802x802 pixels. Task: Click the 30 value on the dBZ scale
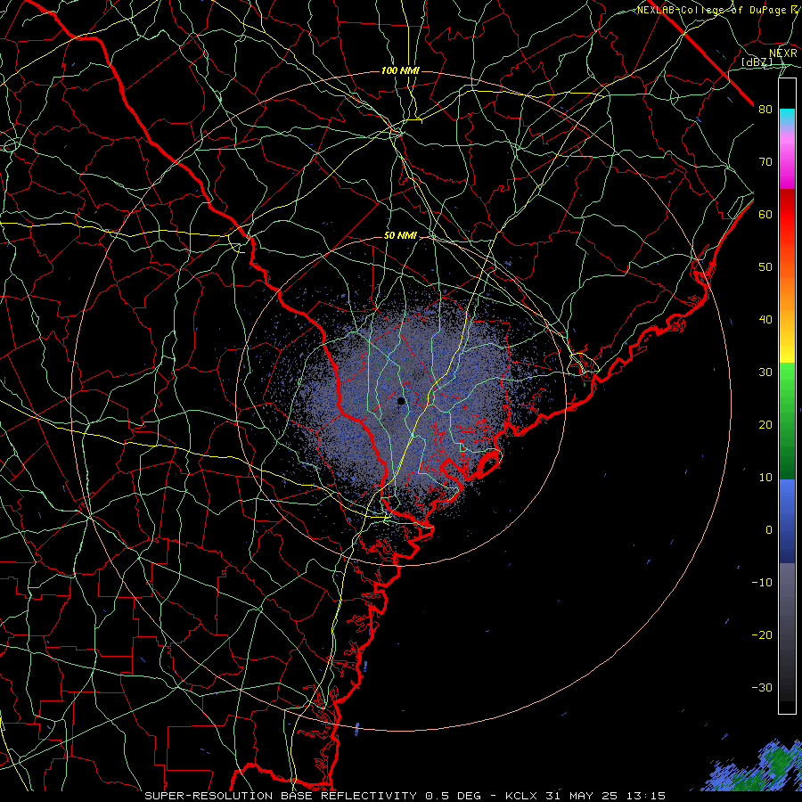[765, 372]
